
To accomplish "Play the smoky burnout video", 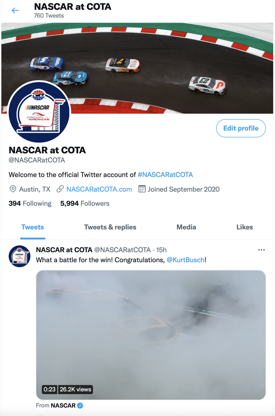I will click(151, 335).
